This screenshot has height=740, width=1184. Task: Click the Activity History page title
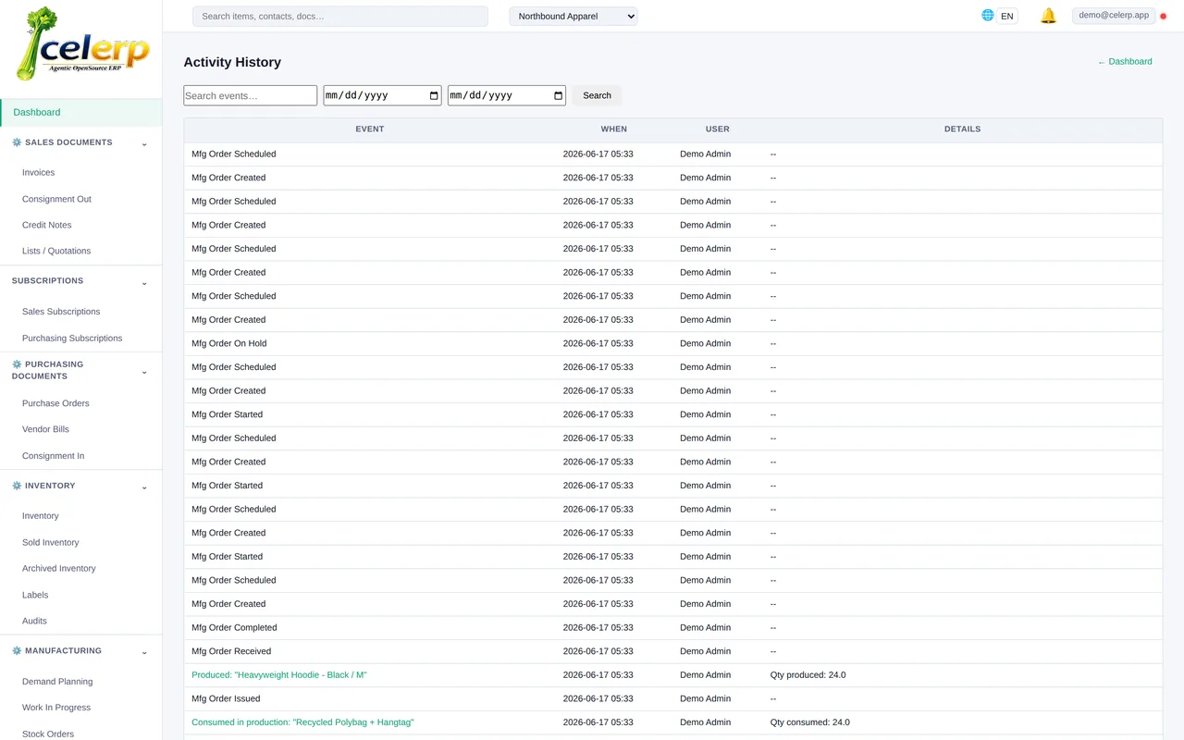[x=232, y=62]
